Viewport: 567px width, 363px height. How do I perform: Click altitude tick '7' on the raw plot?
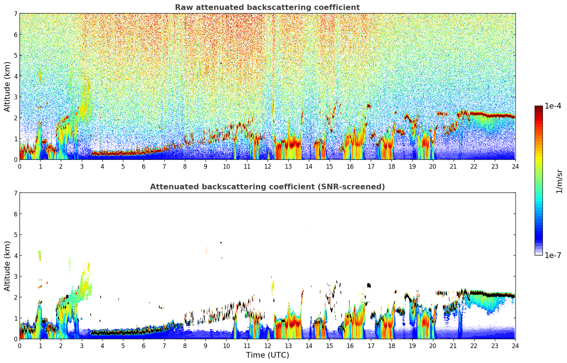[16, 14]
